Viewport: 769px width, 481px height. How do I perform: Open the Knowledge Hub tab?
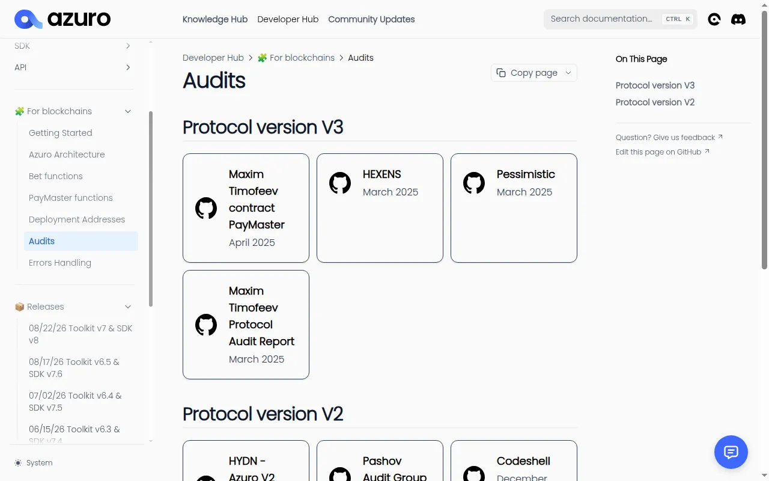point(215,19)
